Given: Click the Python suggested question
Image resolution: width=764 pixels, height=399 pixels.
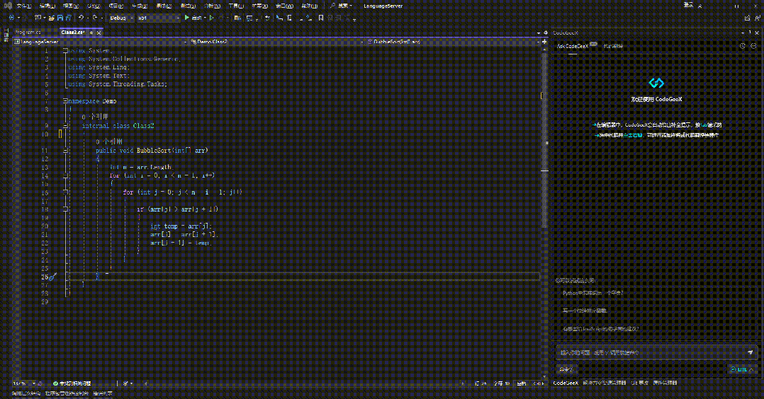Looking at the screenshot, I should click(x=593, y=293).
